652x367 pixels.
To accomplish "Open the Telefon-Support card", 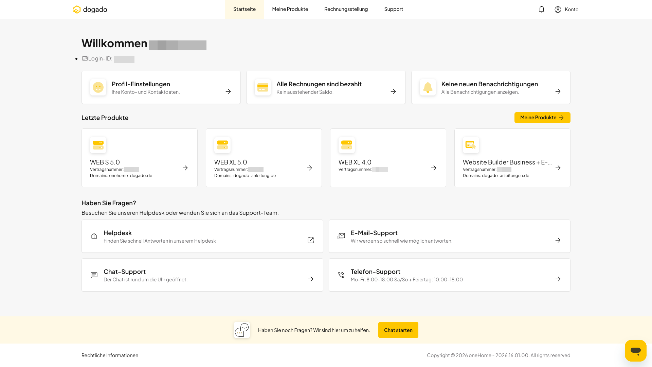I will point(450,275).
